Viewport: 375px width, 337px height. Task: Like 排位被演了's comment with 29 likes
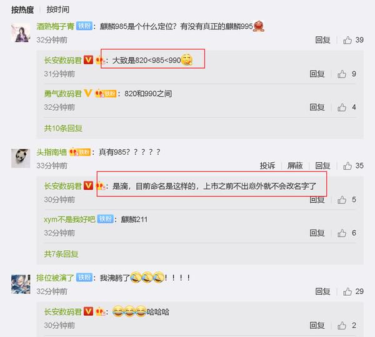coord(347,291)
